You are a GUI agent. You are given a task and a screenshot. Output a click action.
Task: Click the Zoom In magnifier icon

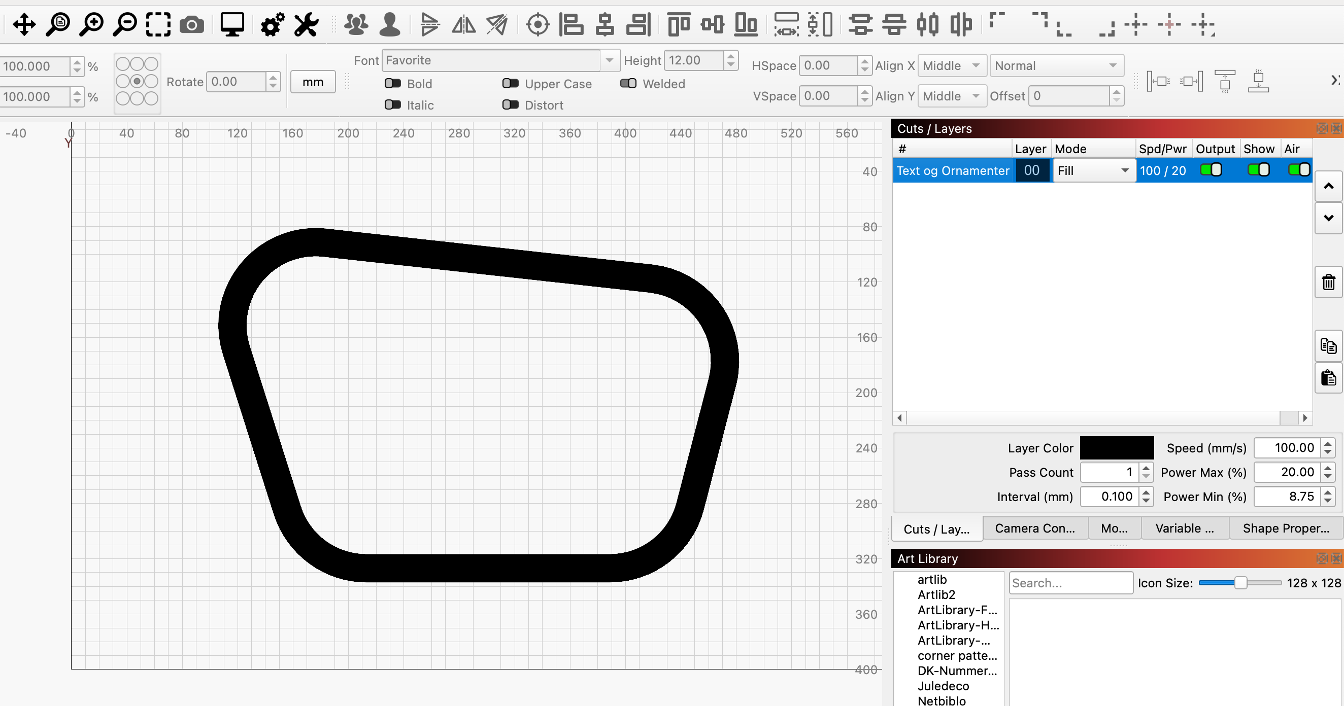(x=91, y=24)
